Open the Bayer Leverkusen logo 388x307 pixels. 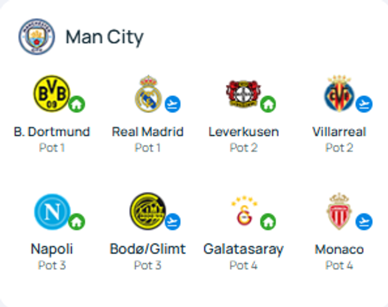(x=243, y=93)
